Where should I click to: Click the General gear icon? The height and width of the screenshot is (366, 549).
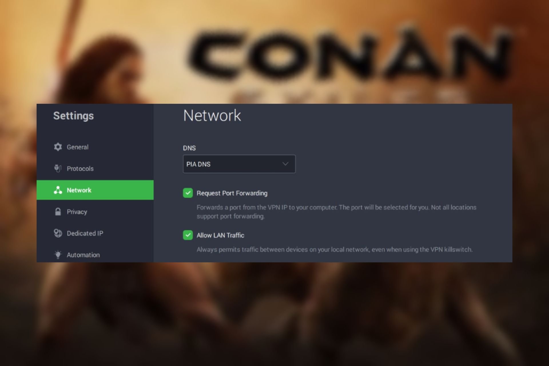click(x=58, y=147)
